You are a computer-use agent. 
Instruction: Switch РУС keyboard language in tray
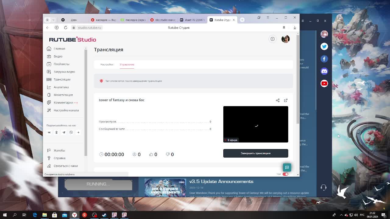tap(362, 215)
